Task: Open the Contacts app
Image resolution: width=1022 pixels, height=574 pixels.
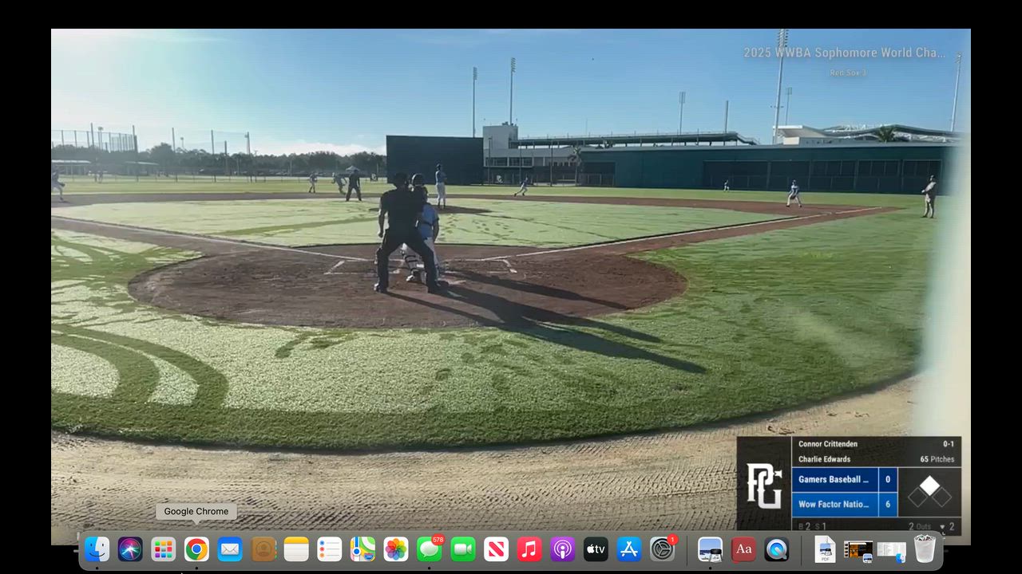Action: point(263,549)
